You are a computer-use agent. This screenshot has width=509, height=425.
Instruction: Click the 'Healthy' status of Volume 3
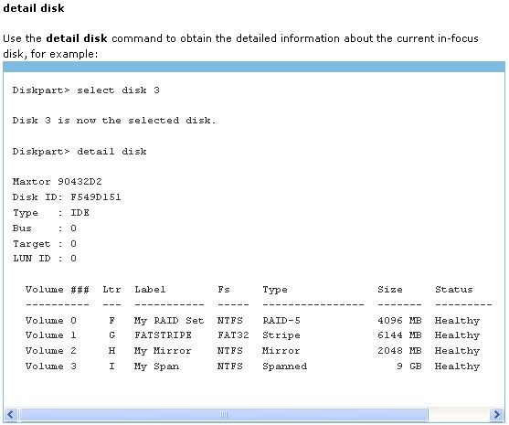click(x=457, y=367)
